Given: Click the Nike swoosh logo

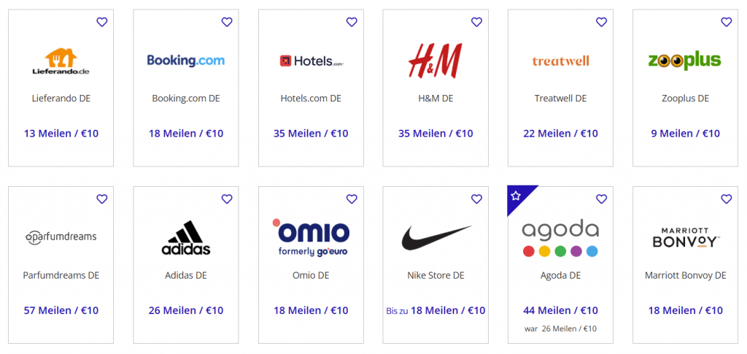Looking at the screenshot, I should tap(436, 237).
